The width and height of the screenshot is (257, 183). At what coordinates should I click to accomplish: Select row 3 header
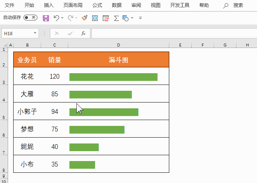click(4, 76)
